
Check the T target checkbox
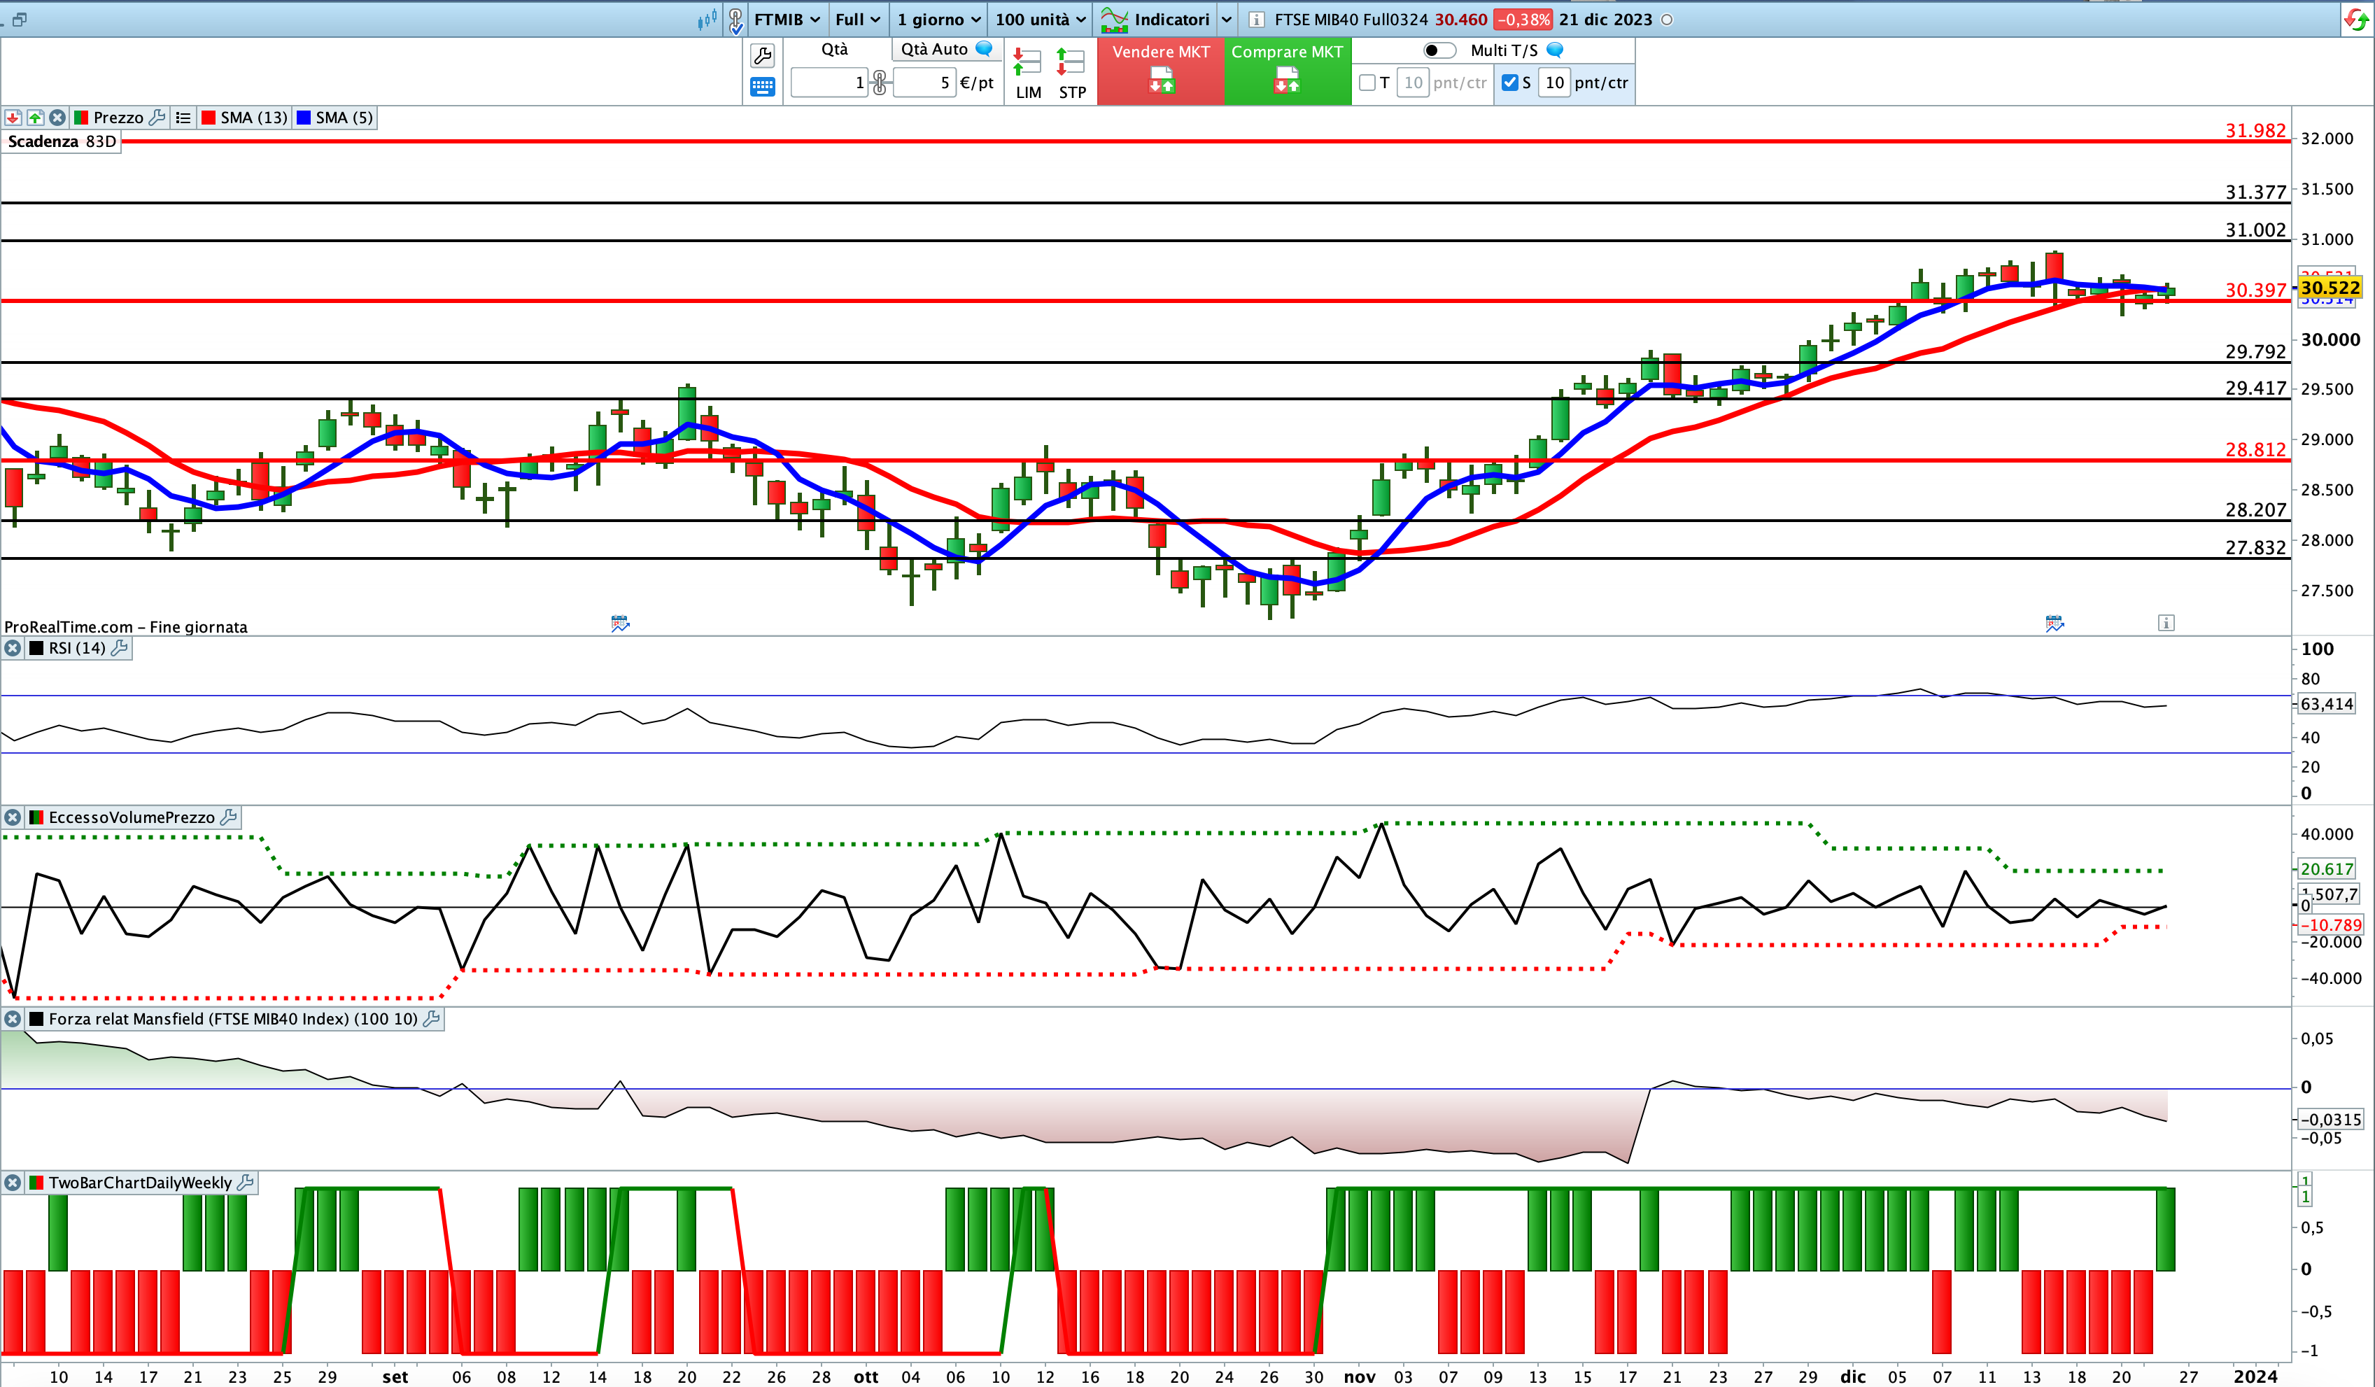coord(1367,83)
